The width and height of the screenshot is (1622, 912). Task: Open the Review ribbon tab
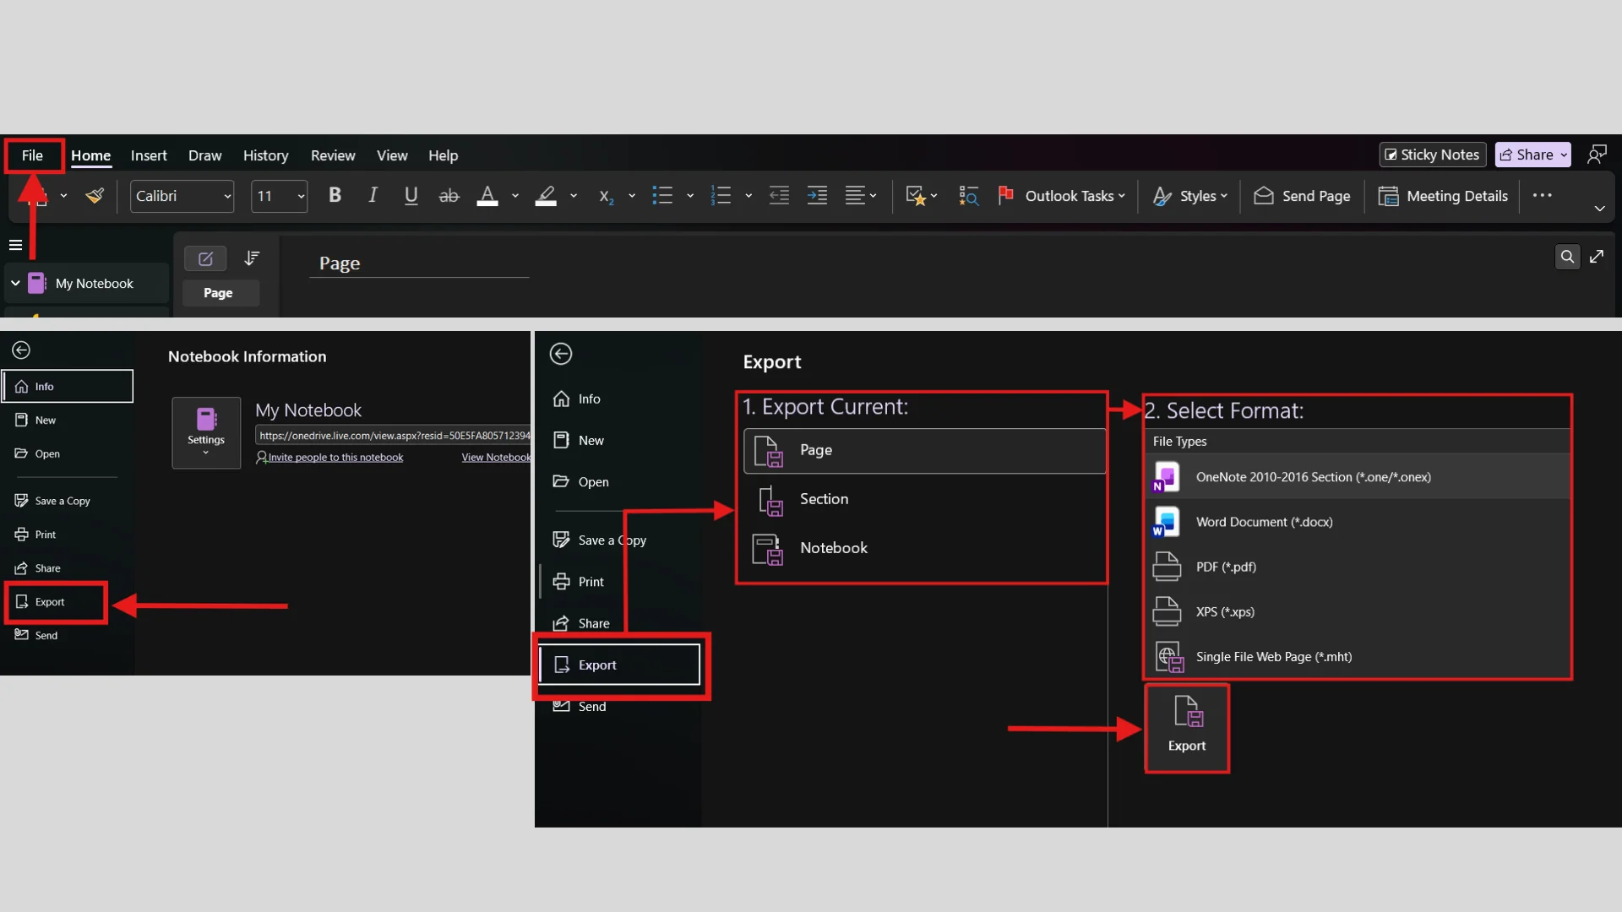[x=333, y=155]
